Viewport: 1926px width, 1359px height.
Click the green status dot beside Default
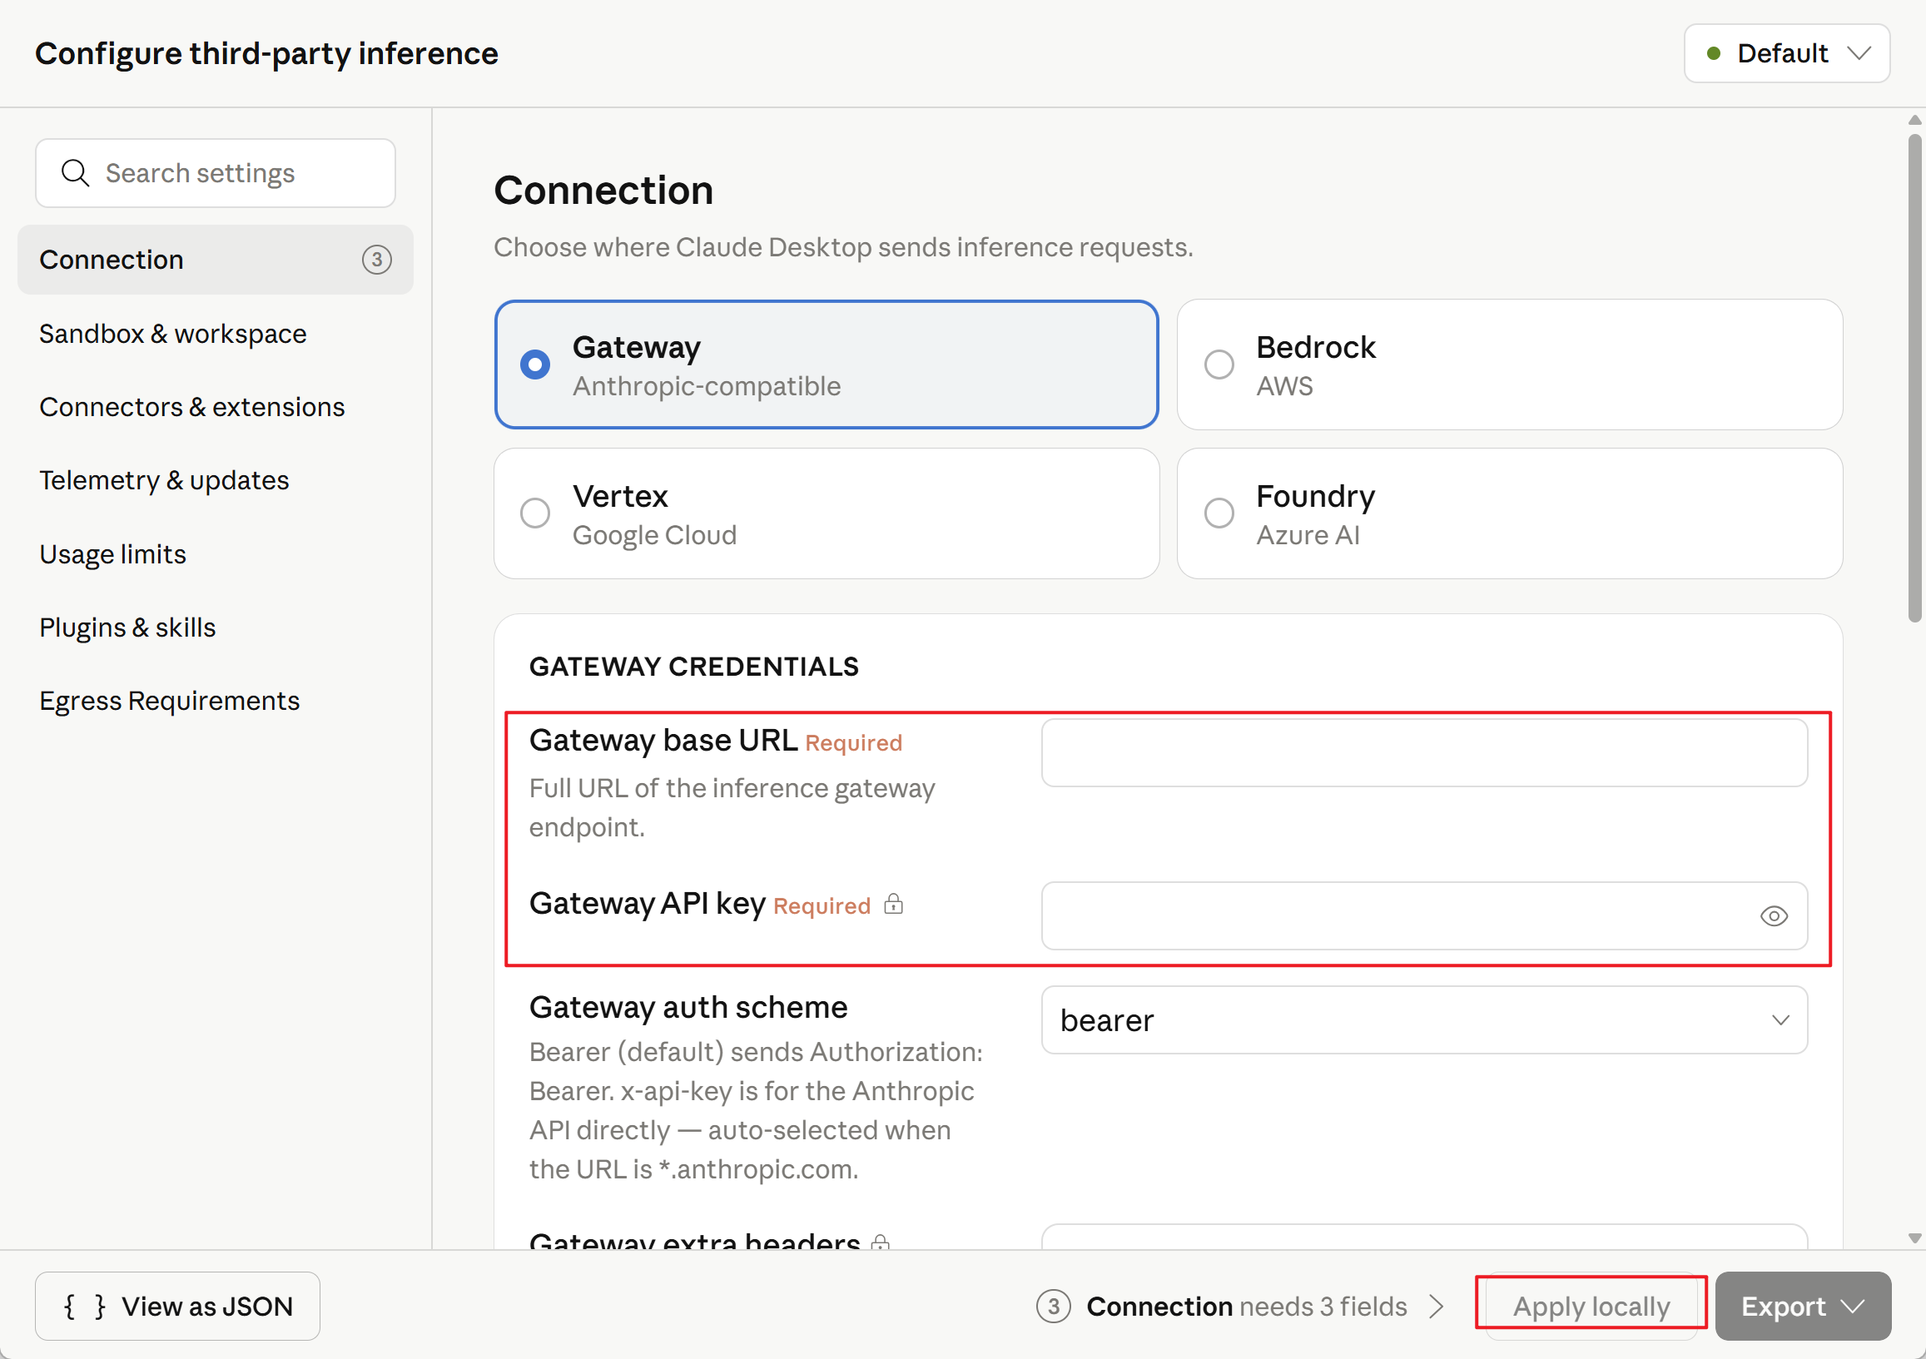(x=1714, y=54)
